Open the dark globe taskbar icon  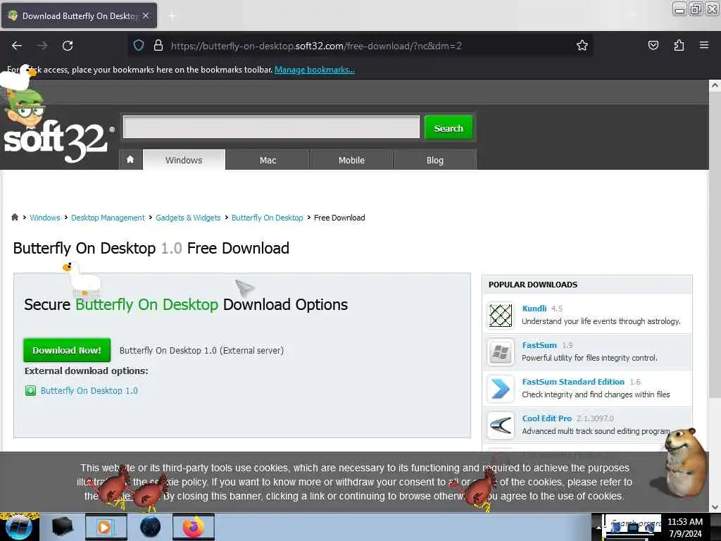(150, 527)
